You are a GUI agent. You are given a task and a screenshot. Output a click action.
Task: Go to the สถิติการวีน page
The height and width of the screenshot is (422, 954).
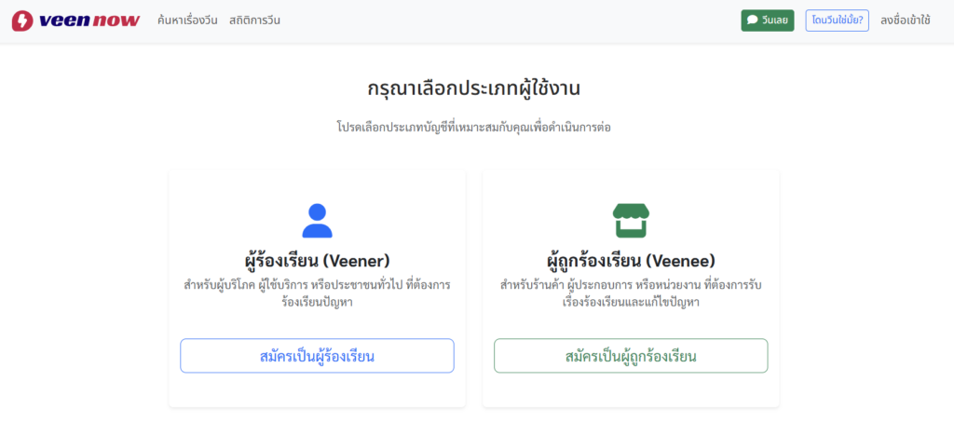pyautogui.click(x=254, y=20)
